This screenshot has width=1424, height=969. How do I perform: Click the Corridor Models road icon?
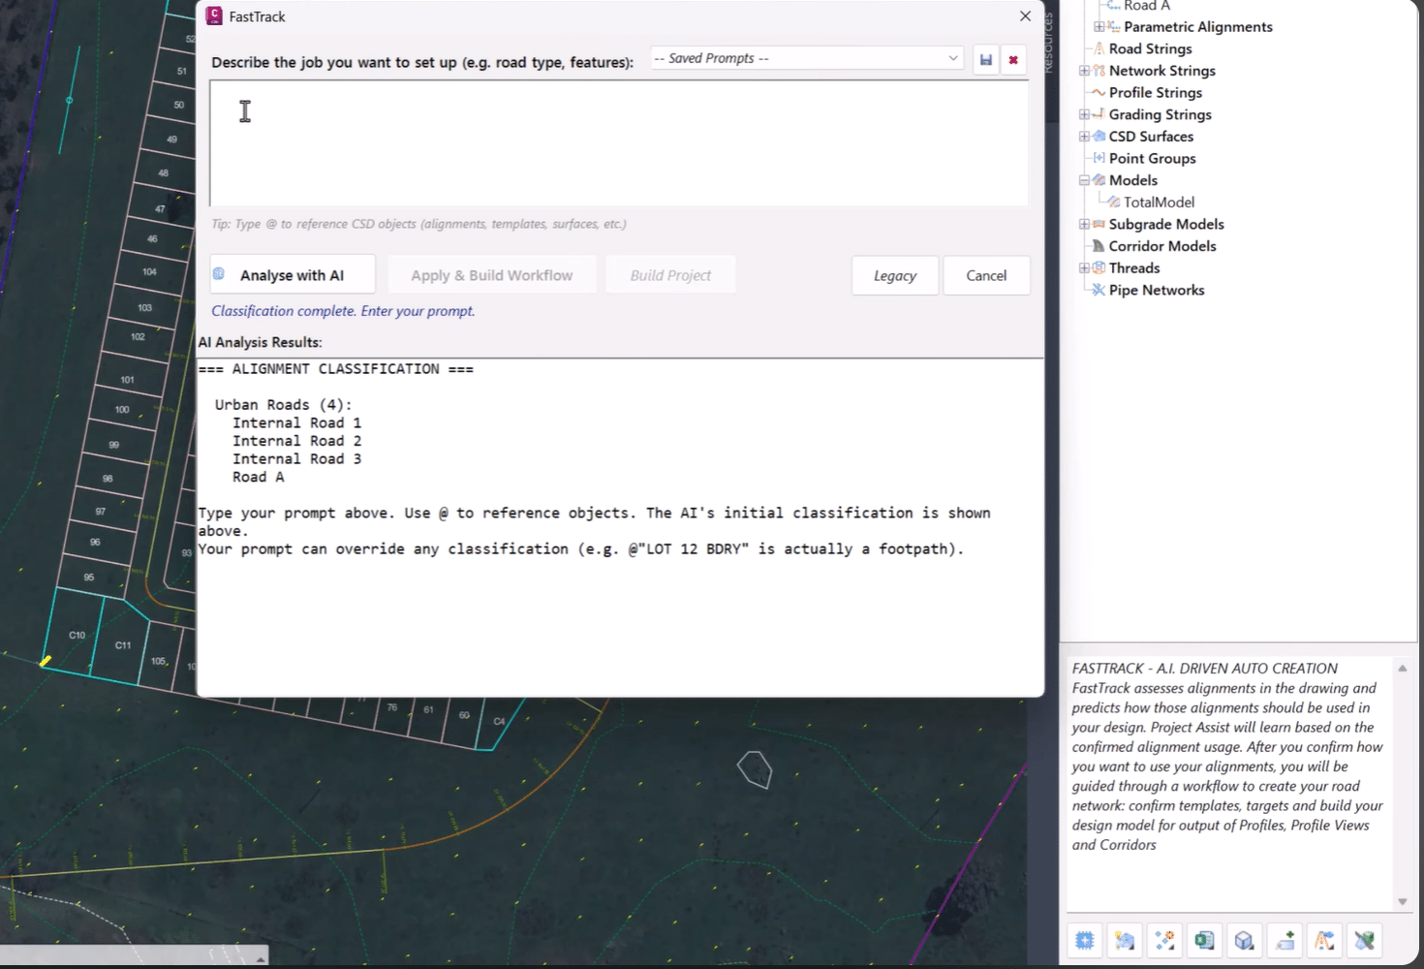1099,246
